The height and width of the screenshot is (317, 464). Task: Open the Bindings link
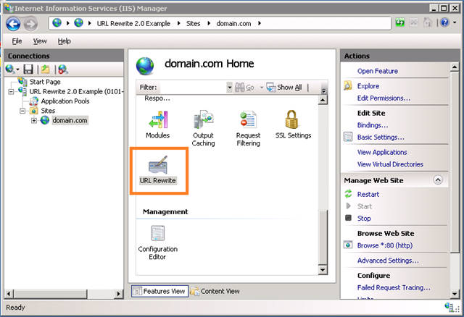click(373, 125)
